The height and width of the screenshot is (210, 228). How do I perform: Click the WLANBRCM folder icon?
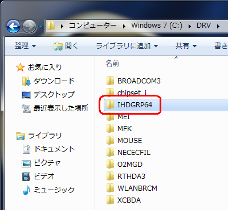point(110,188)
